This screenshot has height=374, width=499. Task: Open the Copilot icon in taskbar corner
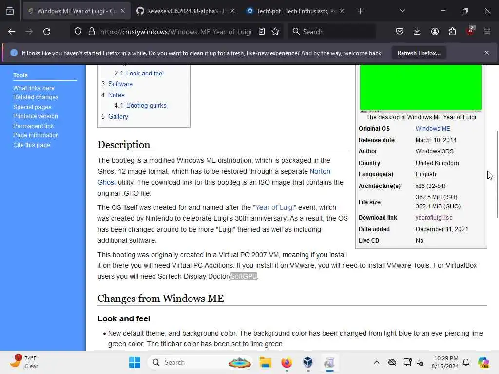click(483, 362)
